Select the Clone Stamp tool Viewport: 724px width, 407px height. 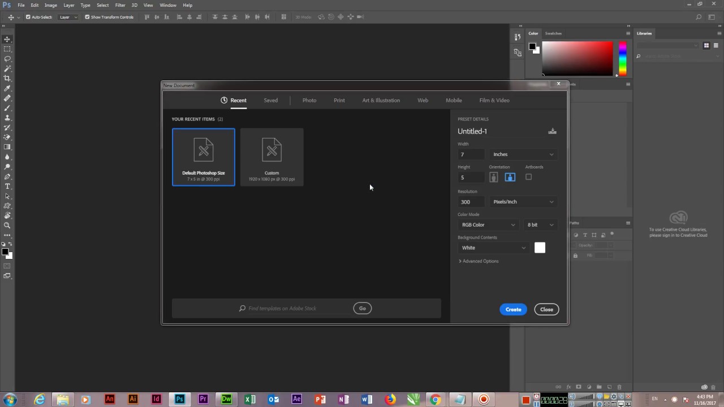(7, 118)
